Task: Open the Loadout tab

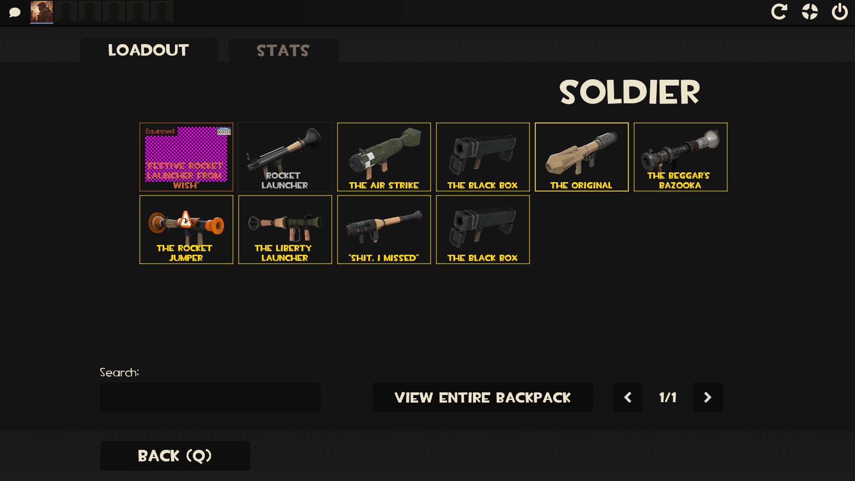Action: pos(149,50)
